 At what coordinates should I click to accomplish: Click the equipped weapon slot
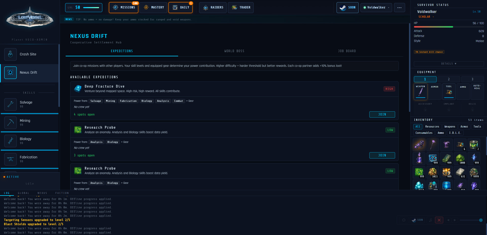pyautogui.click(x=420, y=92)
